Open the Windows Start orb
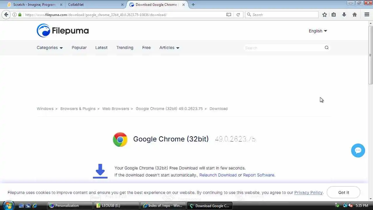Image resolution: width=373 pixels, height=210 pixels. 8,205
